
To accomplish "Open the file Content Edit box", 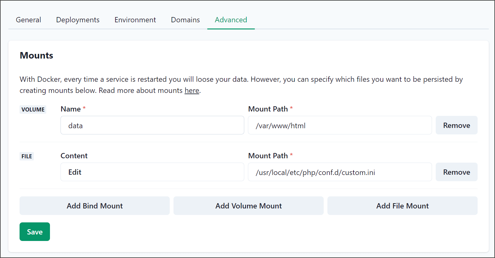I will point(152,172).
